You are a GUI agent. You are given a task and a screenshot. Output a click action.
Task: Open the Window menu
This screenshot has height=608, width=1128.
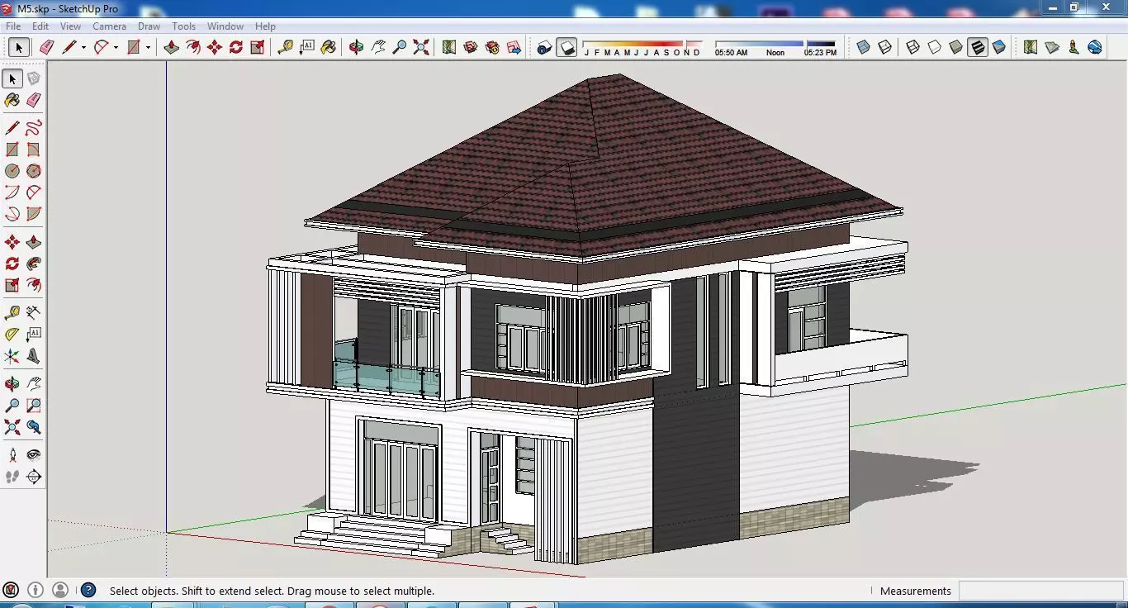pyautogui.click(x=225, y=26)
